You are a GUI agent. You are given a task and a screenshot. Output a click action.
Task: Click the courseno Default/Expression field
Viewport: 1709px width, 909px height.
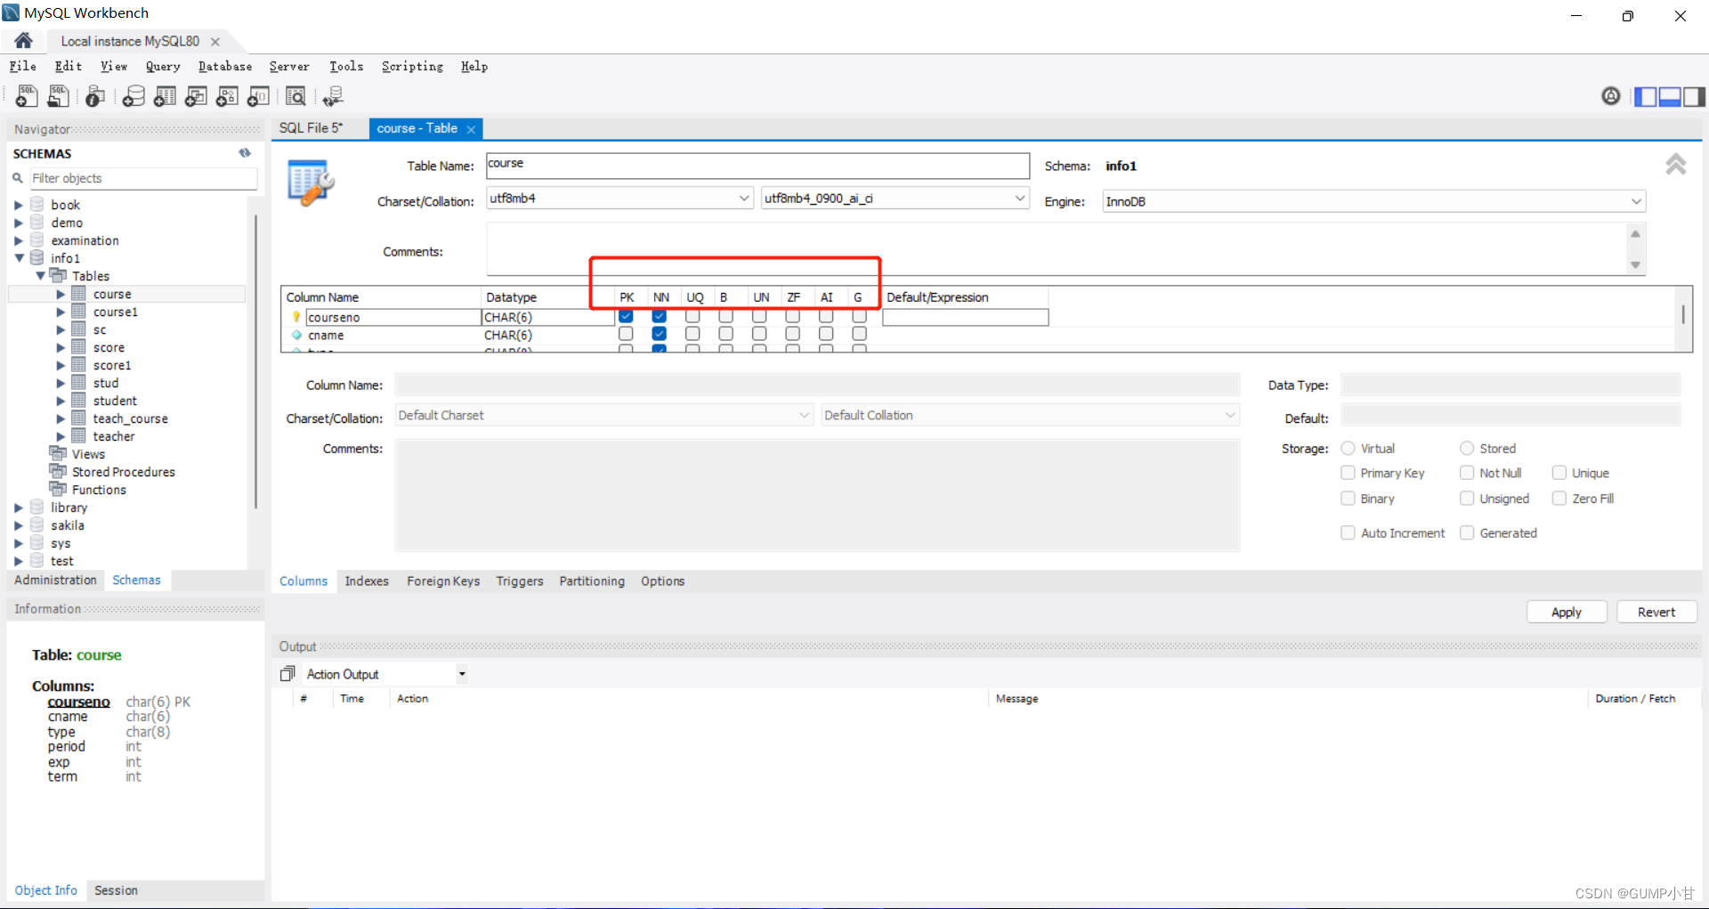pos(966,317)
